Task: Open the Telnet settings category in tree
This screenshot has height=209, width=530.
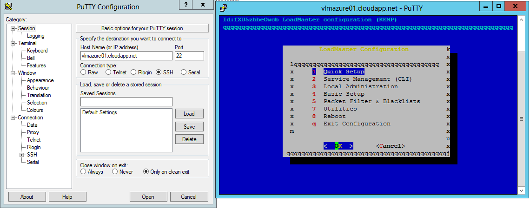Action: (34, 140)
